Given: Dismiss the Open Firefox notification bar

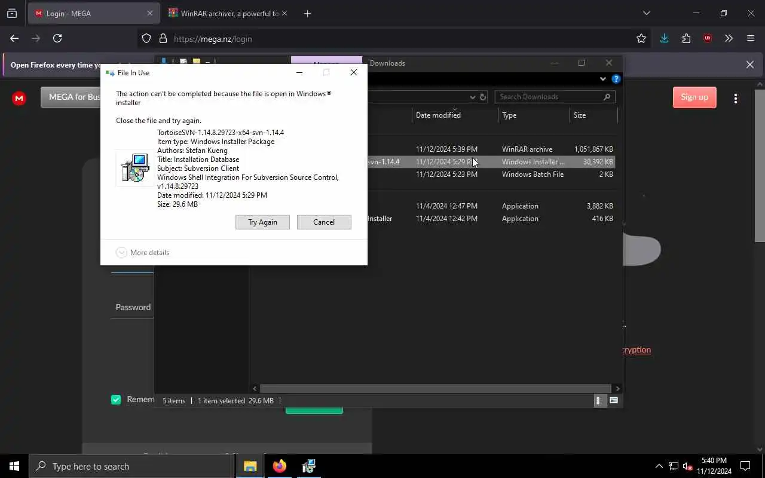Looking at the screenshot, I should coord(749,65).
